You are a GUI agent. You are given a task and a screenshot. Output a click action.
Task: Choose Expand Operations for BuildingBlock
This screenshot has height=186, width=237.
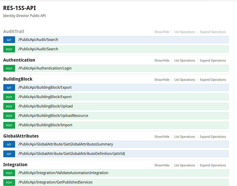213,80
